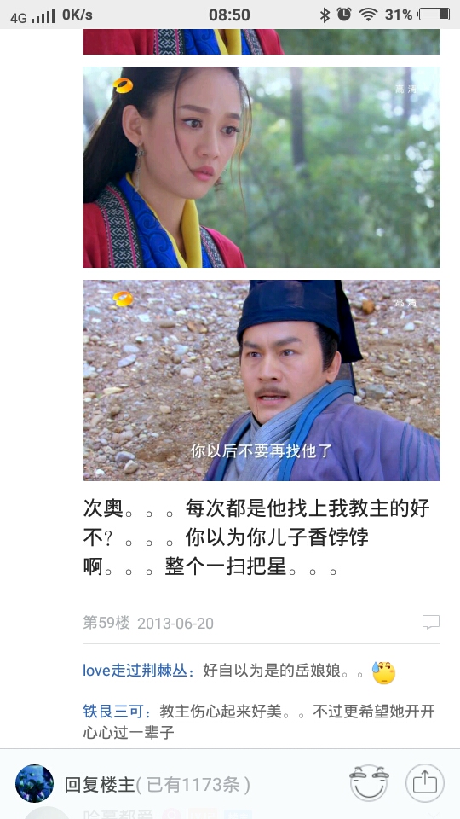The height and width of the screenshot is (819, 460).
Task: Tap the Wi-Fi status icon
Action: (368, 15)
